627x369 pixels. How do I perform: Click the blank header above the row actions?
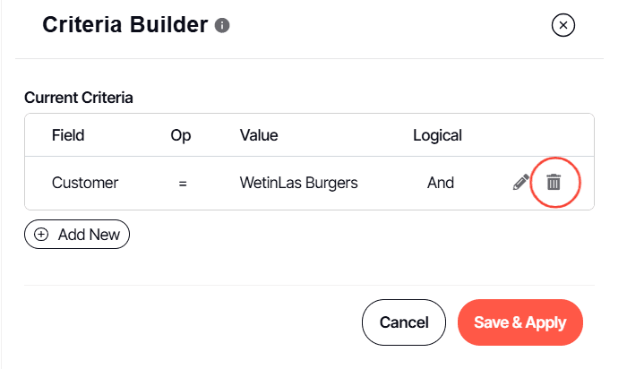coord(537,135)
